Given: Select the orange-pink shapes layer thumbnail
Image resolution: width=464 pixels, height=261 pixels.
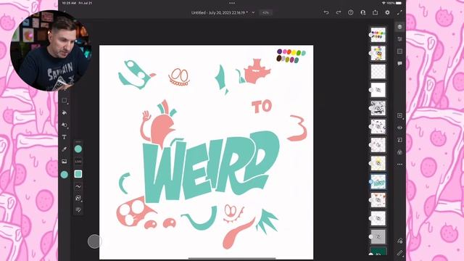Looking at the screenshot, I should pos(378,200).
